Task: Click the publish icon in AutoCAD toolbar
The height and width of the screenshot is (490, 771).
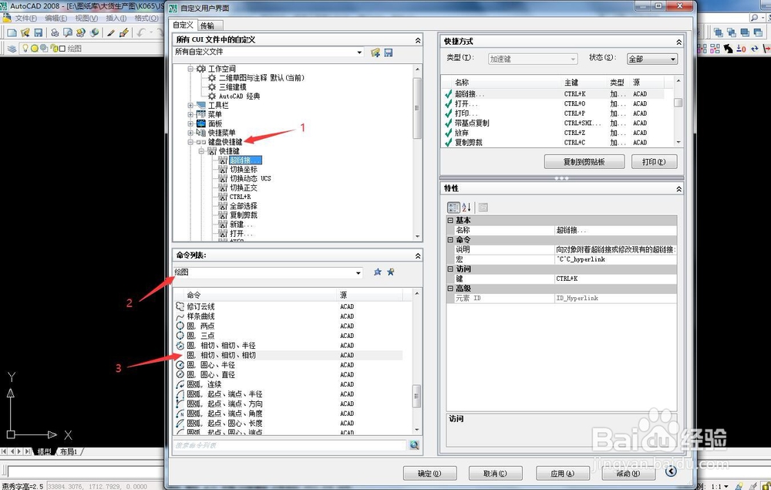Action: point(81,32)
